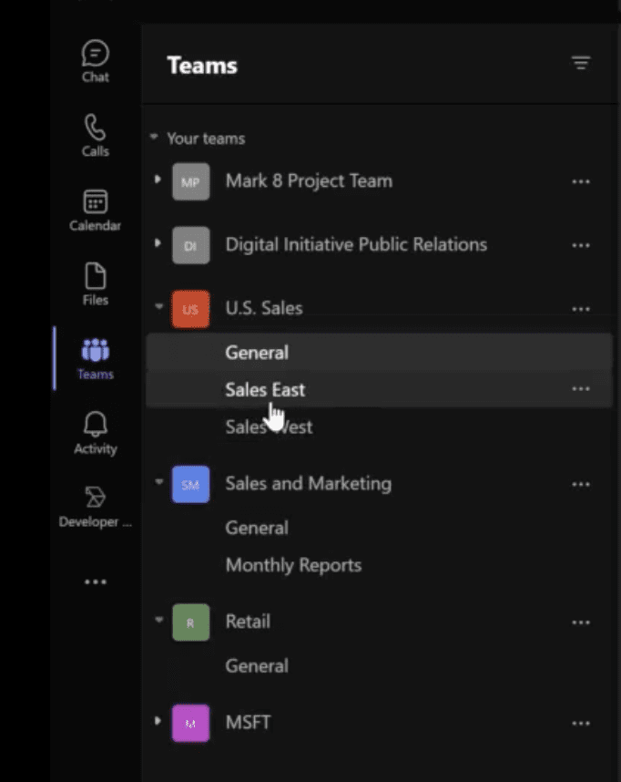Click the U.S. Sales team name

click(x=264, y=309)
